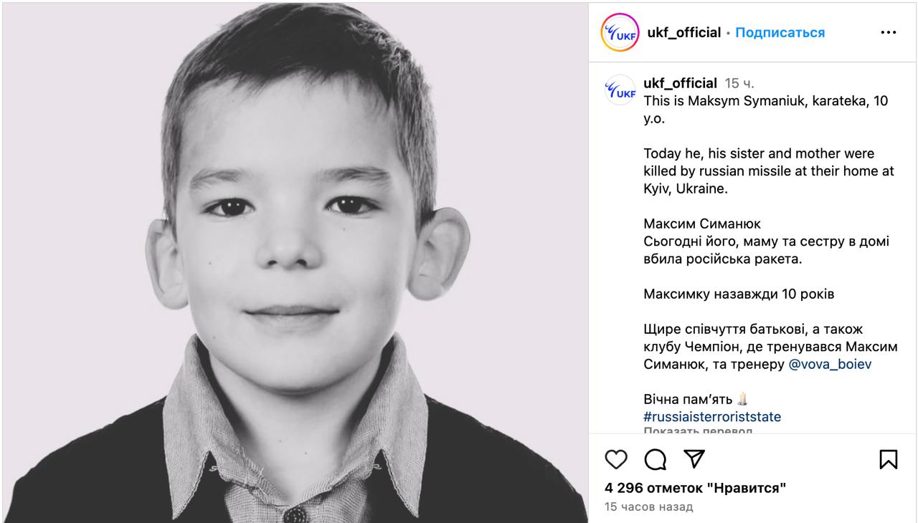The width and height of the screenshot is (918, 523).
Task: Click the black-and-white portrait photo
Action: 295,262
